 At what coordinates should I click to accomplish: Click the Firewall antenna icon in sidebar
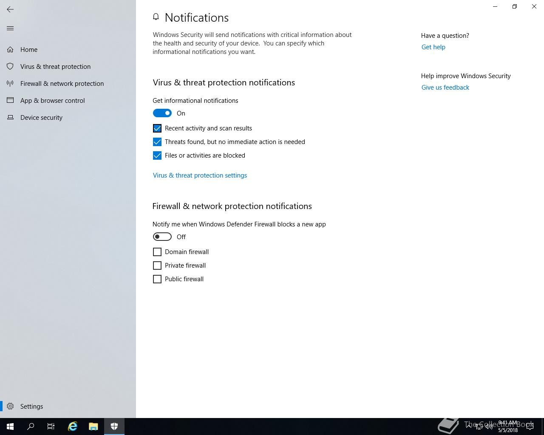pyautogui.click(x=10, y=84)
